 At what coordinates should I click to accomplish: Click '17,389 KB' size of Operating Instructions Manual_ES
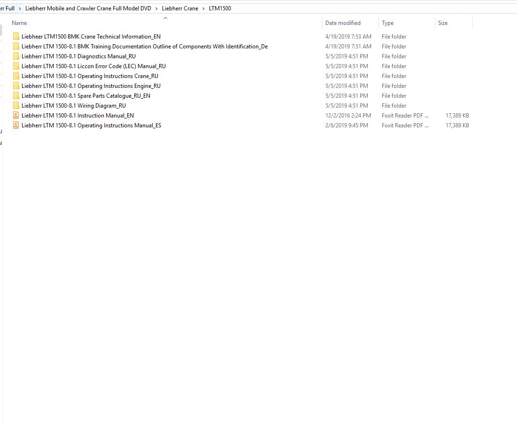457,126
